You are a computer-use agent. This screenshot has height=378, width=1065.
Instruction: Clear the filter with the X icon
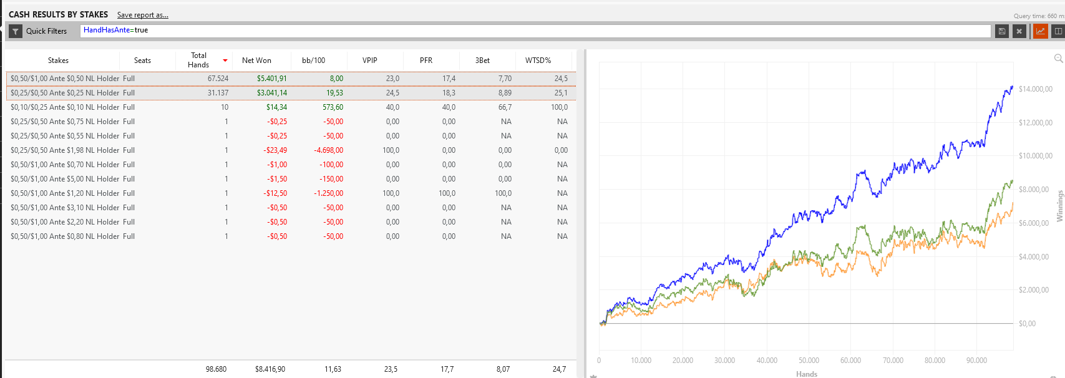(1019, 31)
